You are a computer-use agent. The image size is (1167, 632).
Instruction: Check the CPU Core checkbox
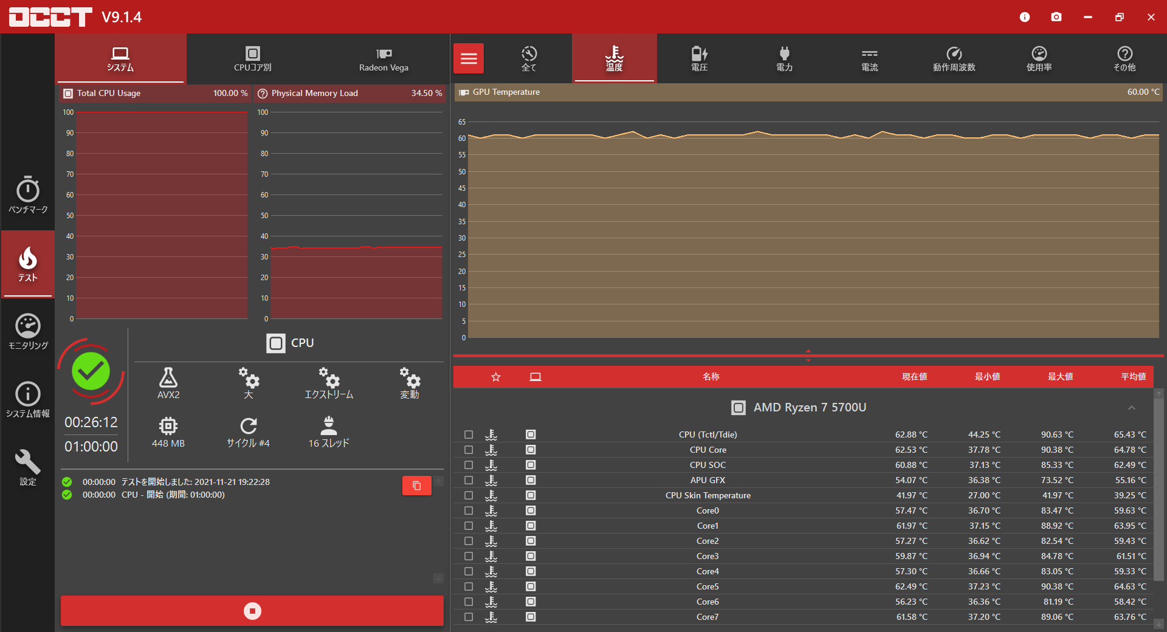coord(469,450)
